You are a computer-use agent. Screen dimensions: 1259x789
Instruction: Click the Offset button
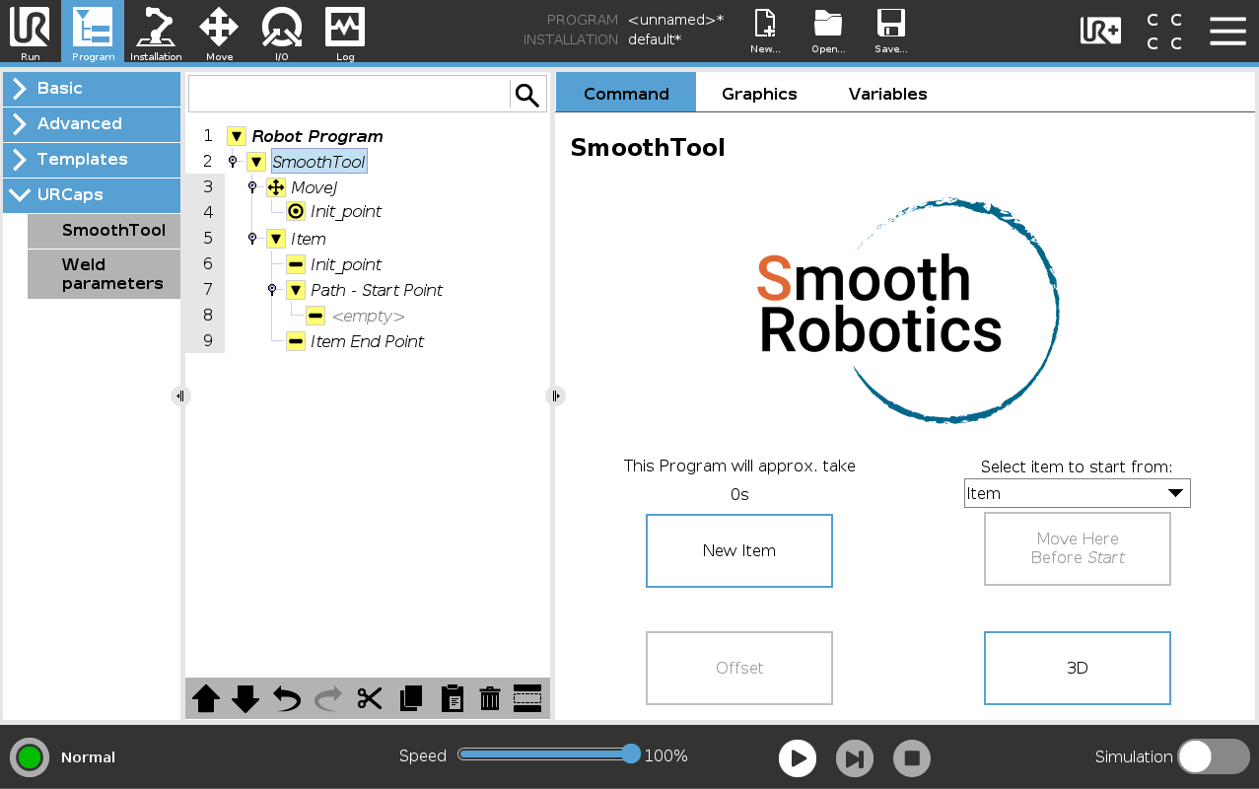(x=739, y=668)
